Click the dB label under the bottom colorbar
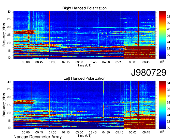 click(162, 132)
